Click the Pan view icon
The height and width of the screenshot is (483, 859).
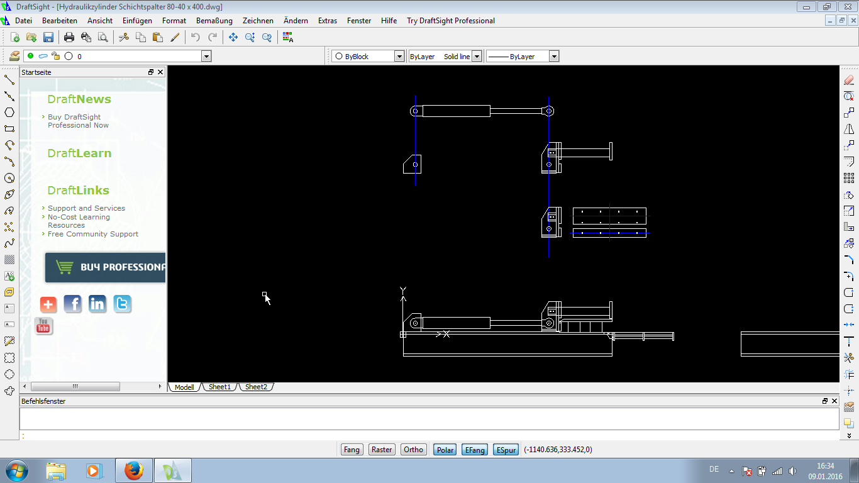[x=233, y=37]
